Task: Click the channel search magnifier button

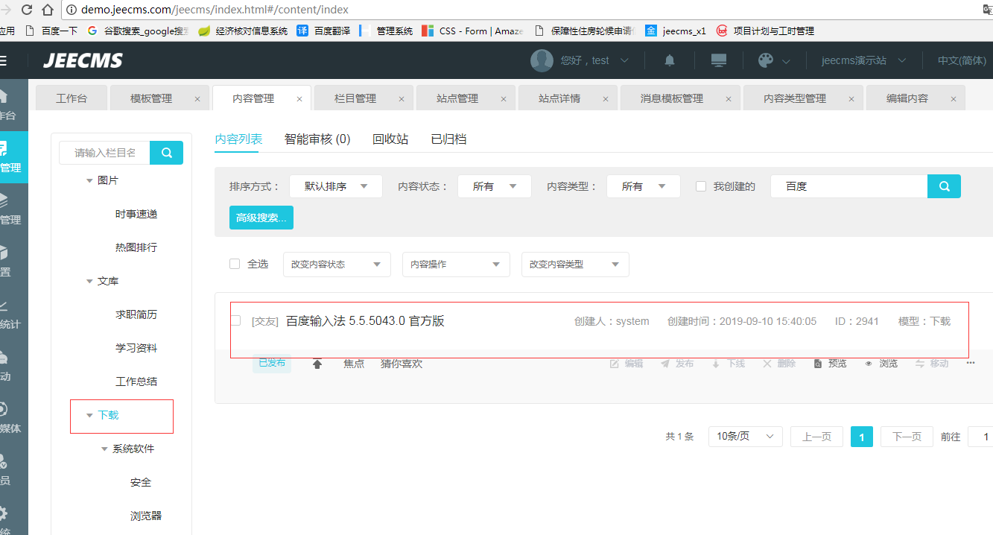Action: coord(167,153)
